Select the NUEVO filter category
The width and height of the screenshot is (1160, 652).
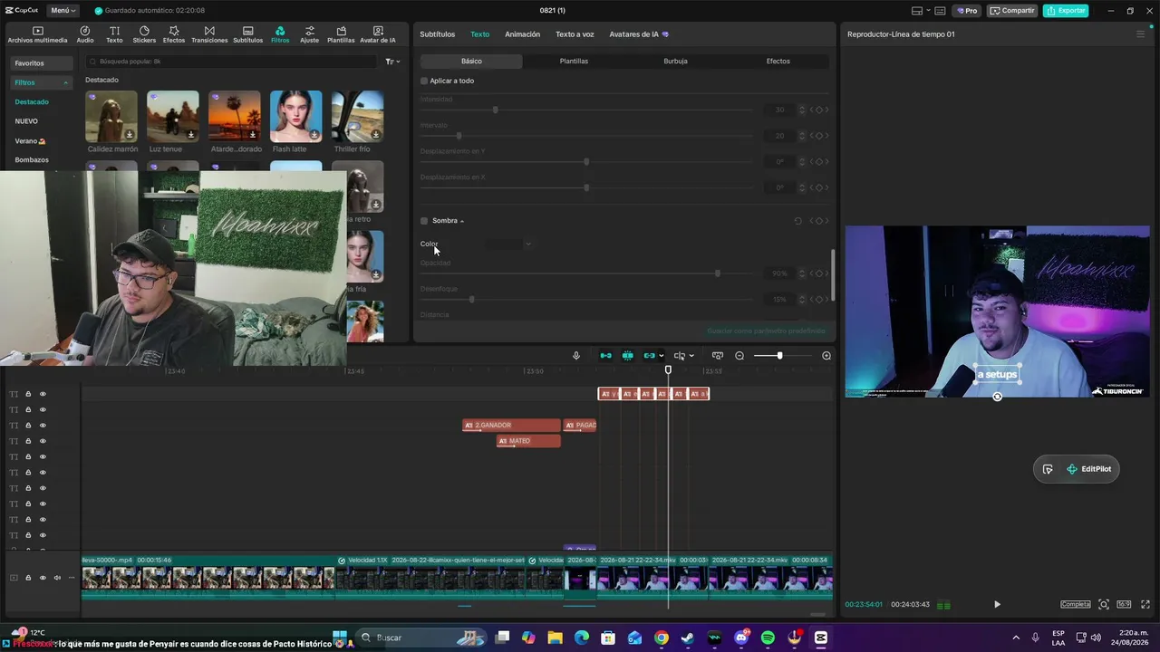[x=26, y=121]
